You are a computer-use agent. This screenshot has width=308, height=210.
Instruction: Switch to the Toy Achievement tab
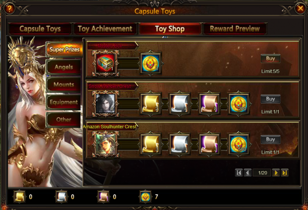tap(105, 29)
